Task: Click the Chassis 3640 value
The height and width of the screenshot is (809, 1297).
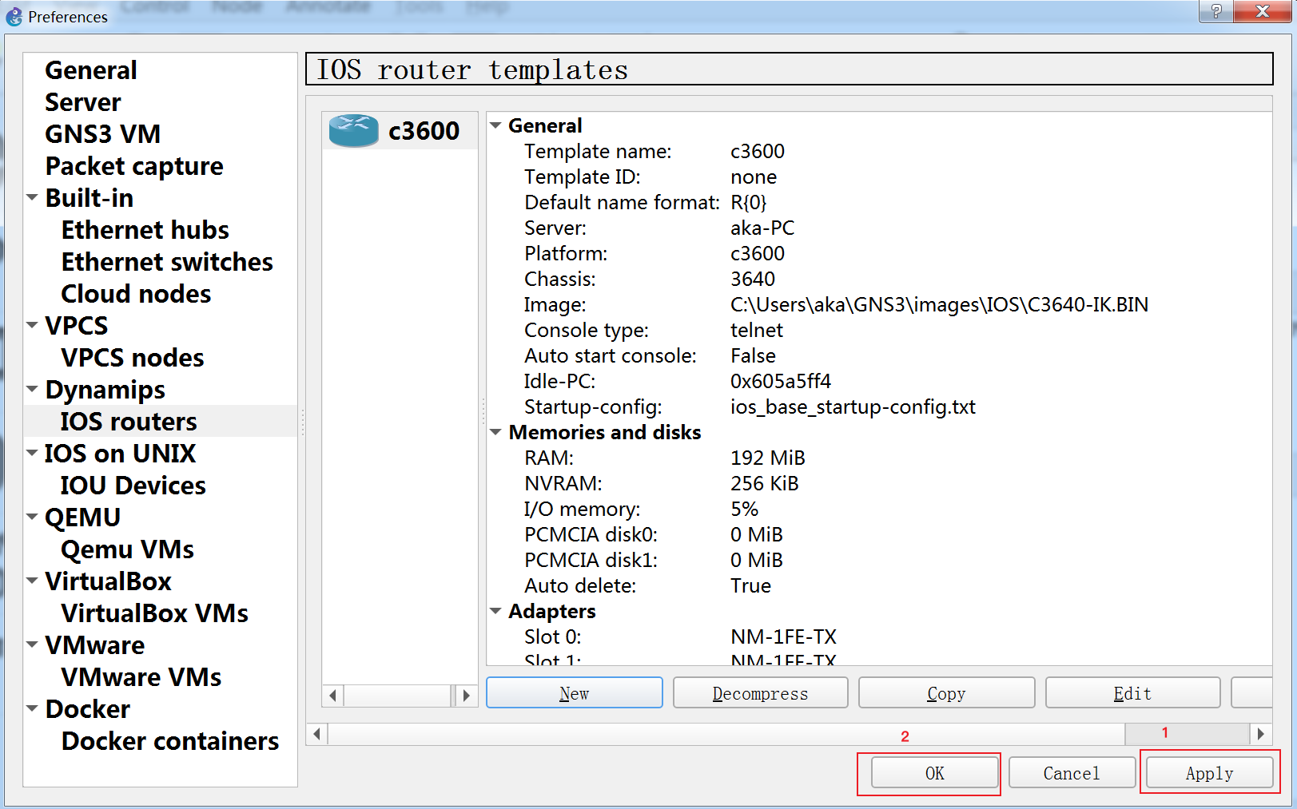Action: pyautogui.click(x=753, y=279)
